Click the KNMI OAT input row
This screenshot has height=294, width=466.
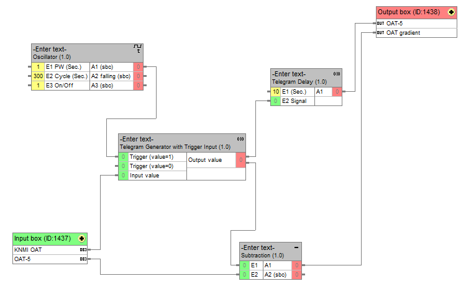coord(50,250)
